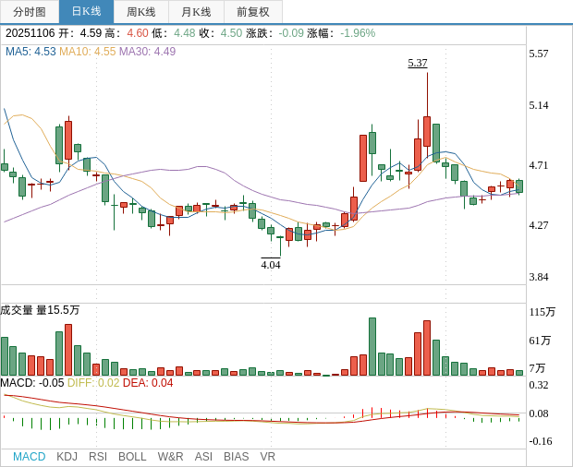This screenshot has height=467, width=573.
Task: Switch indicator to VR
Action: click(267, 457)
